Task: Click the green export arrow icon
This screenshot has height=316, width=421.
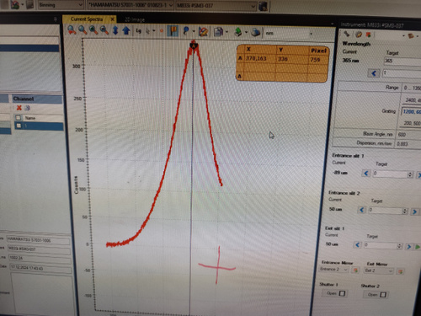Action: point(237,31)
